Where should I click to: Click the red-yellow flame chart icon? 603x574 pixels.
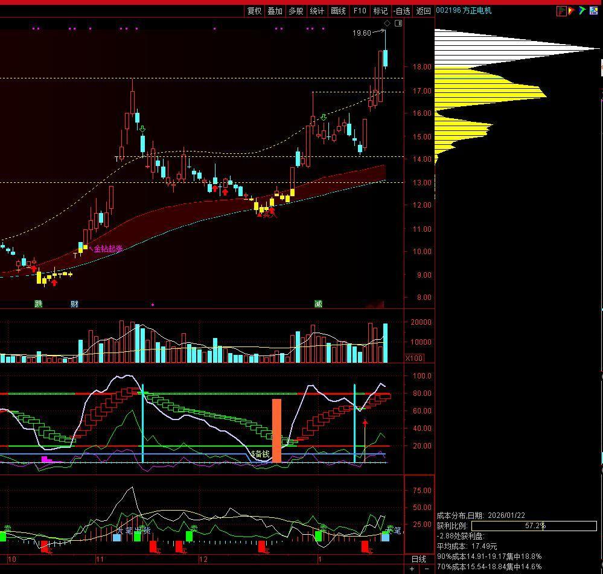(572, 11)
